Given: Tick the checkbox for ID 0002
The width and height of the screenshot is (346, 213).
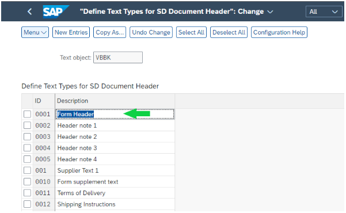Looking at the screenshot, I should [28, 125].
